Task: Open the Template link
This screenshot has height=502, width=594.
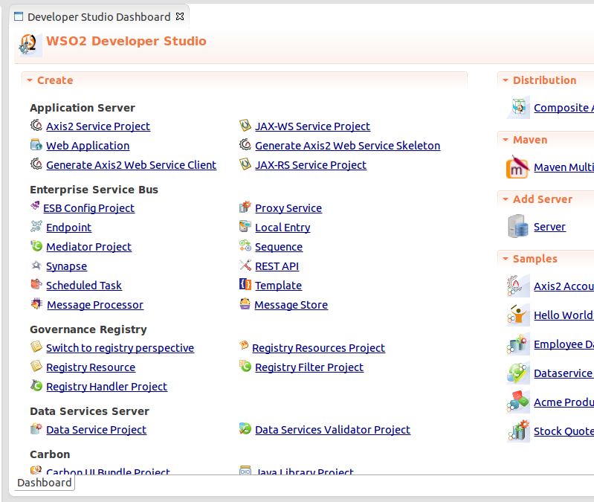Action: tap(279, 286)
